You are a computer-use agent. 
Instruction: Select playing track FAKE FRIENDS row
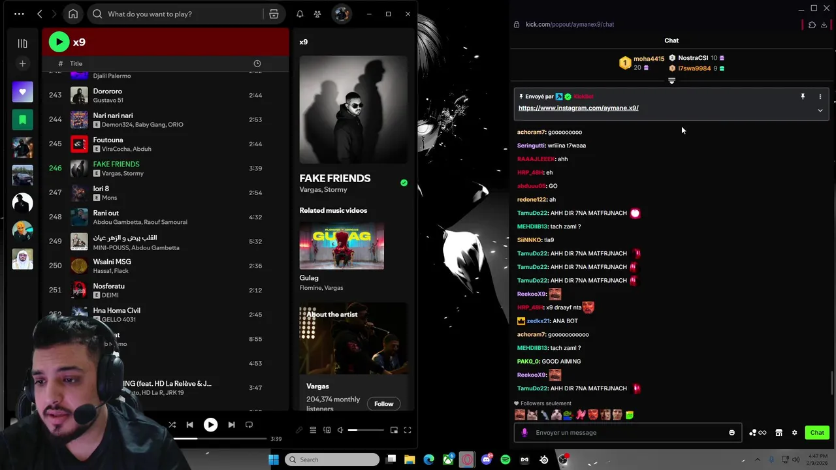[x=165, y=168]
